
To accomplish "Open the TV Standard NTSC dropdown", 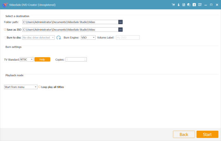I will coord(27,59).
